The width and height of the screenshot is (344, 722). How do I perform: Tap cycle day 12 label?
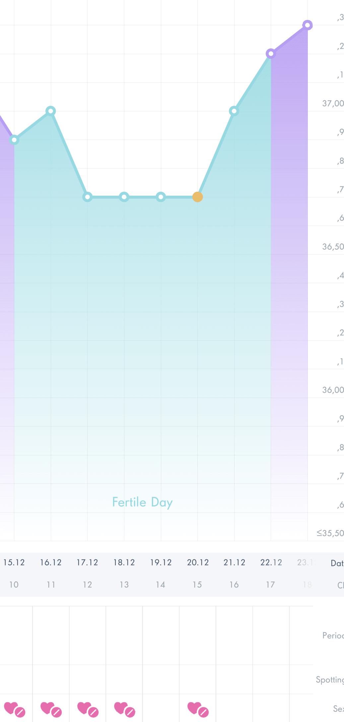88,584
